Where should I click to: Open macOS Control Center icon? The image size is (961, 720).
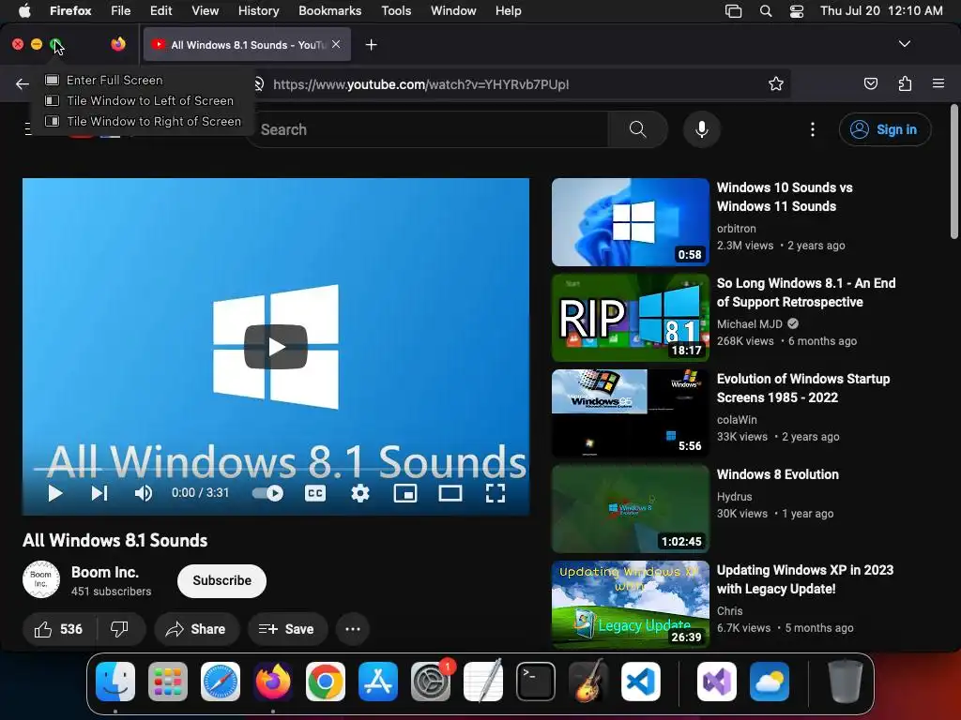coord(796,11)
